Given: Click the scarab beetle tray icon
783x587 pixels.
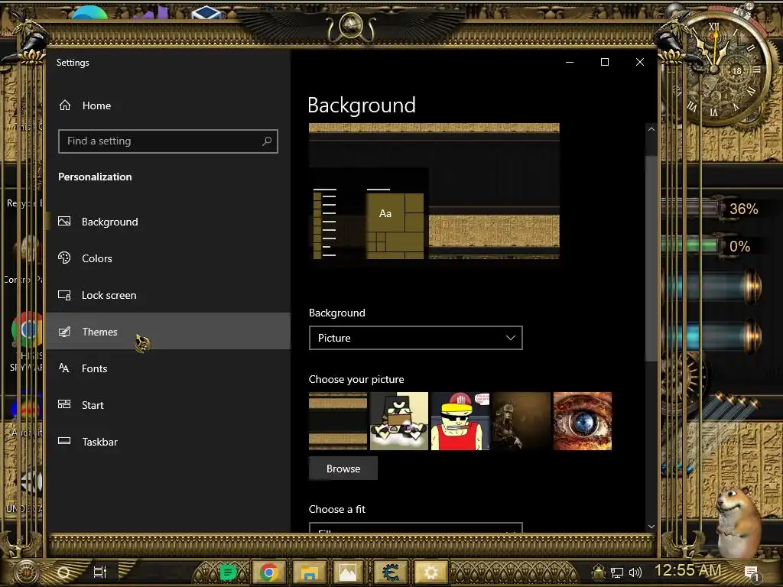Looking at the screenshot, I should coord(599,572).
